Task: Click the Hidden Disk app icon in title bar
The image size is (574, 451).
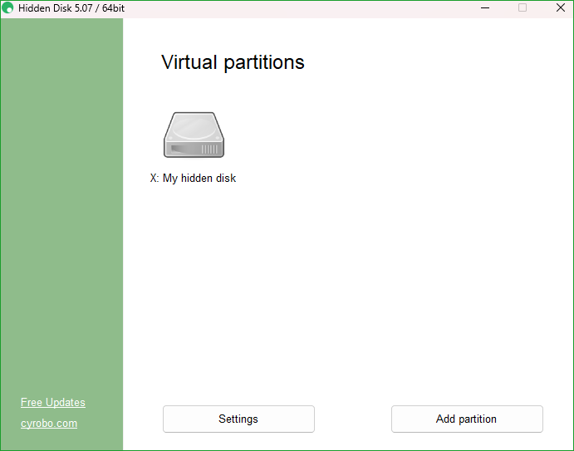Action: tap(7, 7)
